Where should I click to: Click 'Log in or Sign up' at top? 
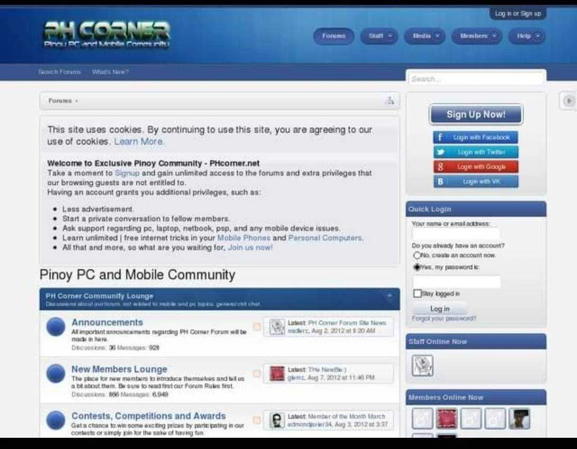tap(518, 13)
